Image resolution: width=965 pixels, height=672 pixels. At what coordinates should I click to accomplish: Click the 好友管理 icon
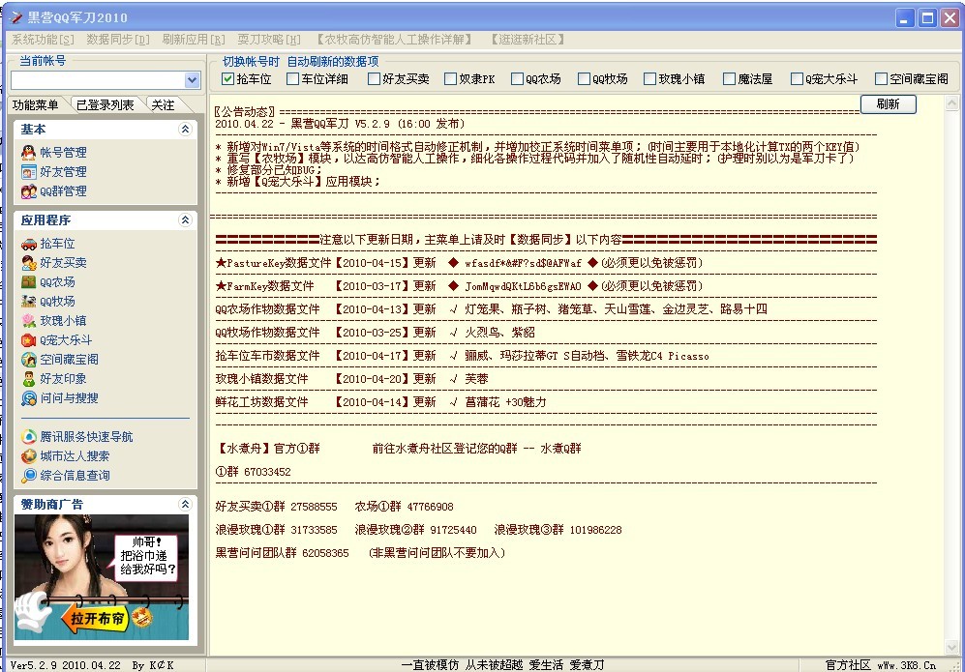click(28, 171)
